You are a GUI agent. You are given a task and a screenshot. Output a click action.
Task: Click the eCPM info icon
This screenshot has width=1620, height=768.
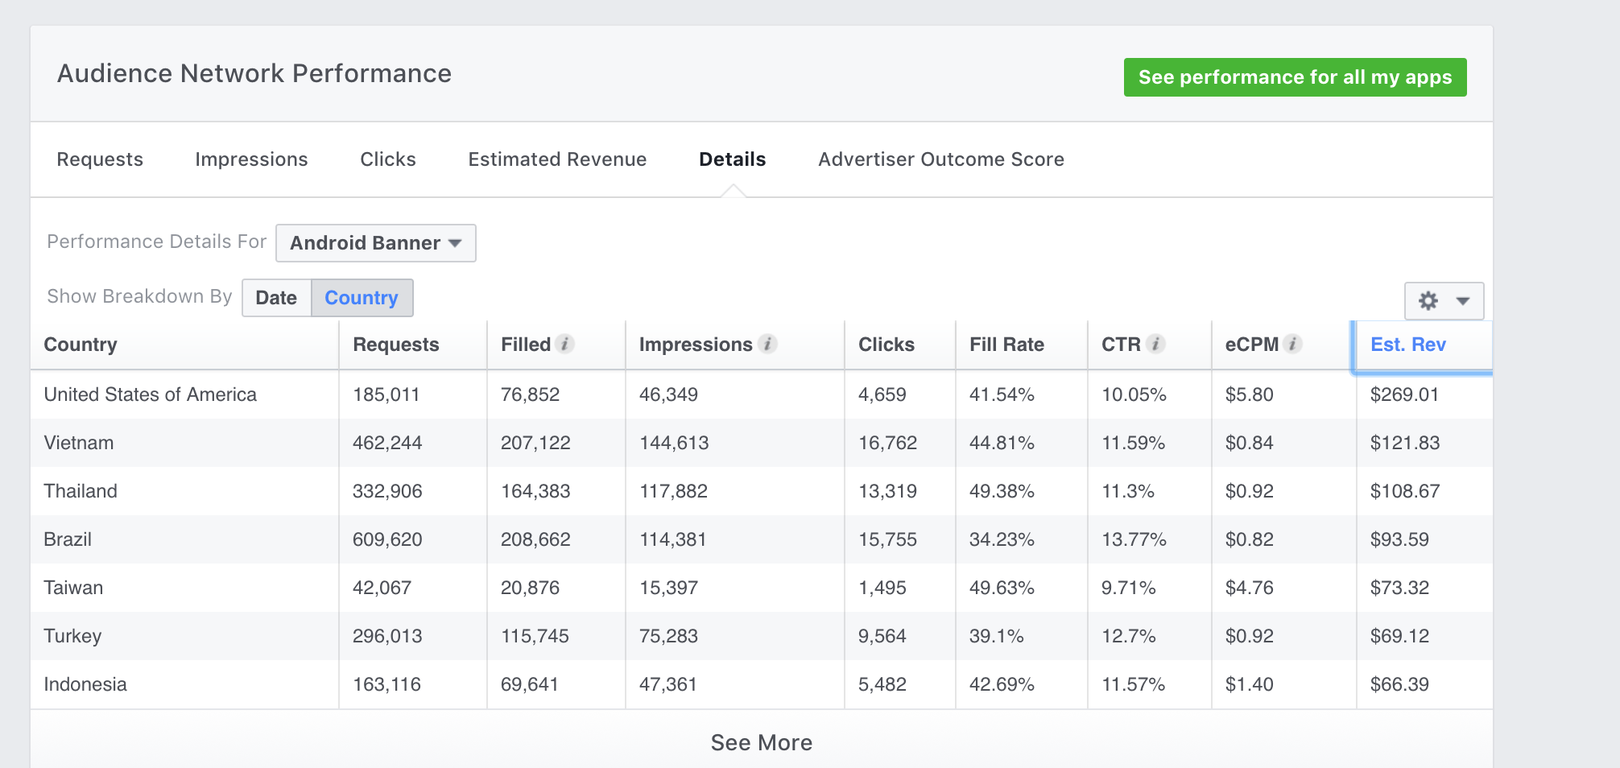1292,344
